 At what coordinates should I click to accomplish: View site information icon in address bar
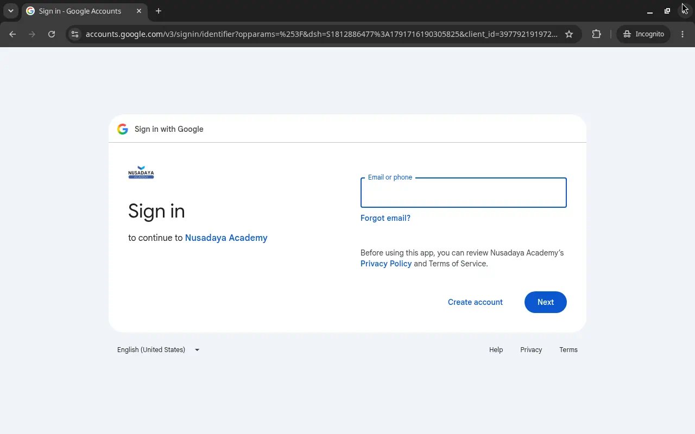(x=75, y=34)
